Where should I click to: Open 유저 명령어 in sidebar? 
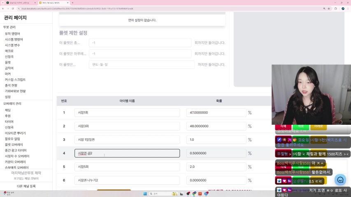pos(12,34)
